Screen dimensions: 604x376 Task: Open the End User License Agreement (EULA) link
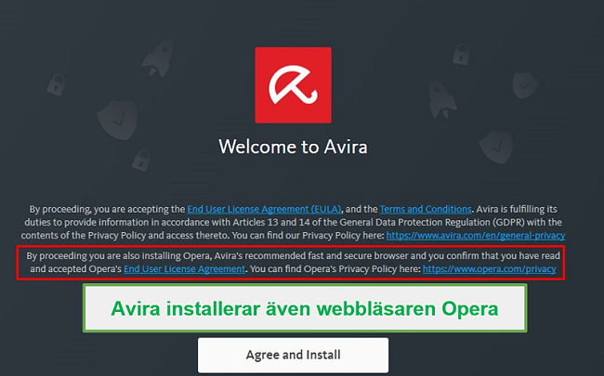(x=264, y=210)
